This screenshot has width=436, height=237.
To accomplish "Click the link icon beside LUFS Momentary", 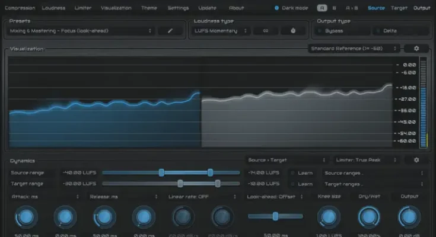I will click(266, 31).
